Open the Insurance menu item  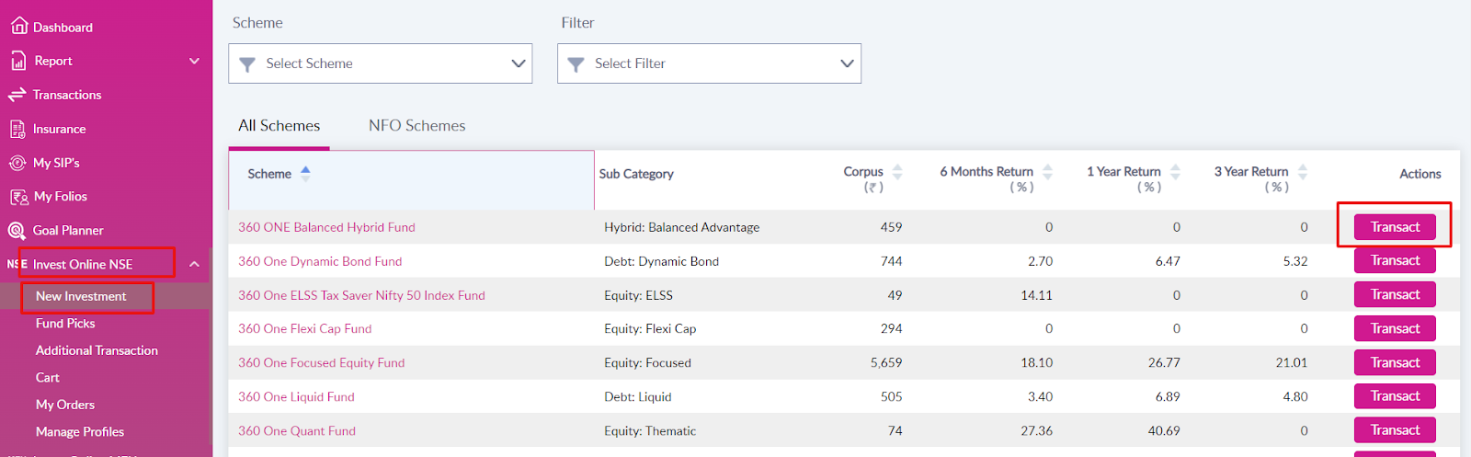point(60,129)
